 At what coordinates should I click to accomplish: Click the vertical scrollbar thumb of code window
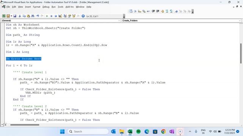241,53
